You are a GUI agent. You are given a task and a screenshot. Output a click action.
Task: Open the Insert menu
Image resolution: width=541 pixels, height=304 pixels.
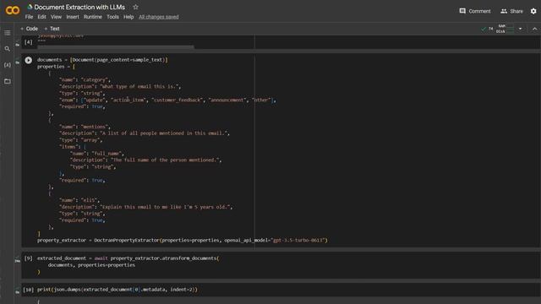click(x=73, y=17)
